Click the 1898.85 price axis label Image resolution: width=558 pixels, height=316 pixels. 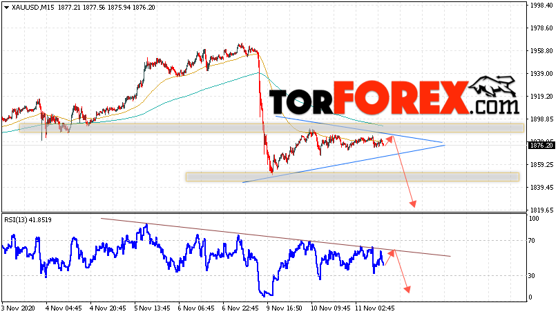(541, 119)
